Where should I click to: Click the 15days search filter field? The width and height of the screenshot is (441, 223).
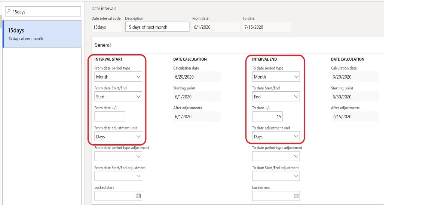click(x=43, y=11)
